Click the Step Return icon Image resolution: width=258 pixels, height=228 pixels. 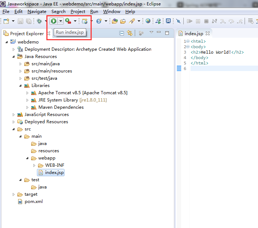click(x=240, y=21)
